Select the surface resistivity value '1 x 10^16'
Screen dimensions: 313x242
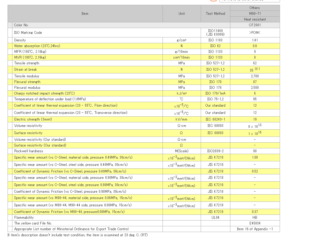pyautogui.click(x=255, y=133)
